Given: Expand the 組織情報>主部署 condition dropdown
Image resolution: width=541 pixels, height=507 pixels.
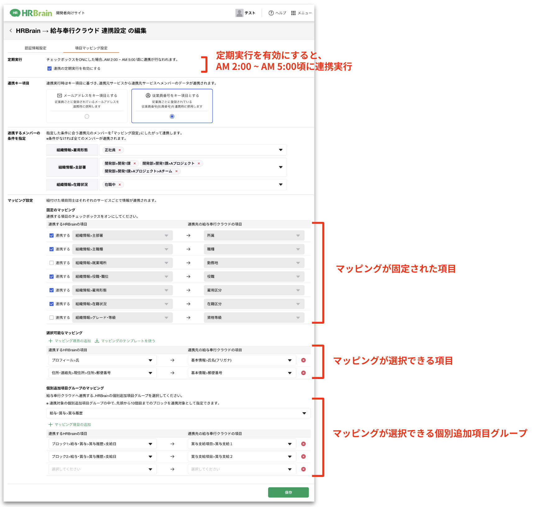Looking at the screenshot, I should (x=280, y=167).
